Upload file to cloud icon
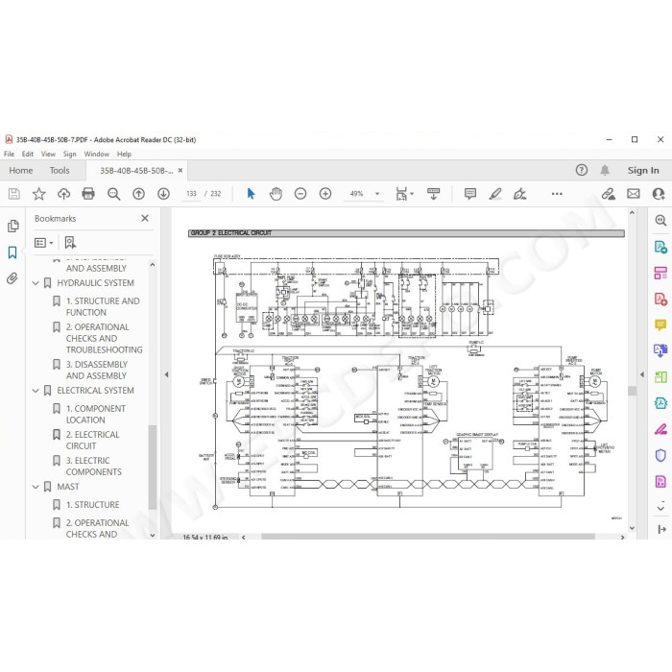 tap(64, 194)
